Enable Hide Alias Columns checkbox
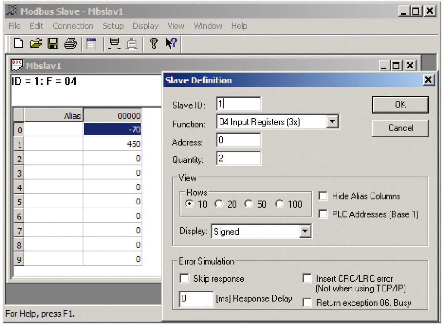 pyautogui.click(x=323, y=196)
